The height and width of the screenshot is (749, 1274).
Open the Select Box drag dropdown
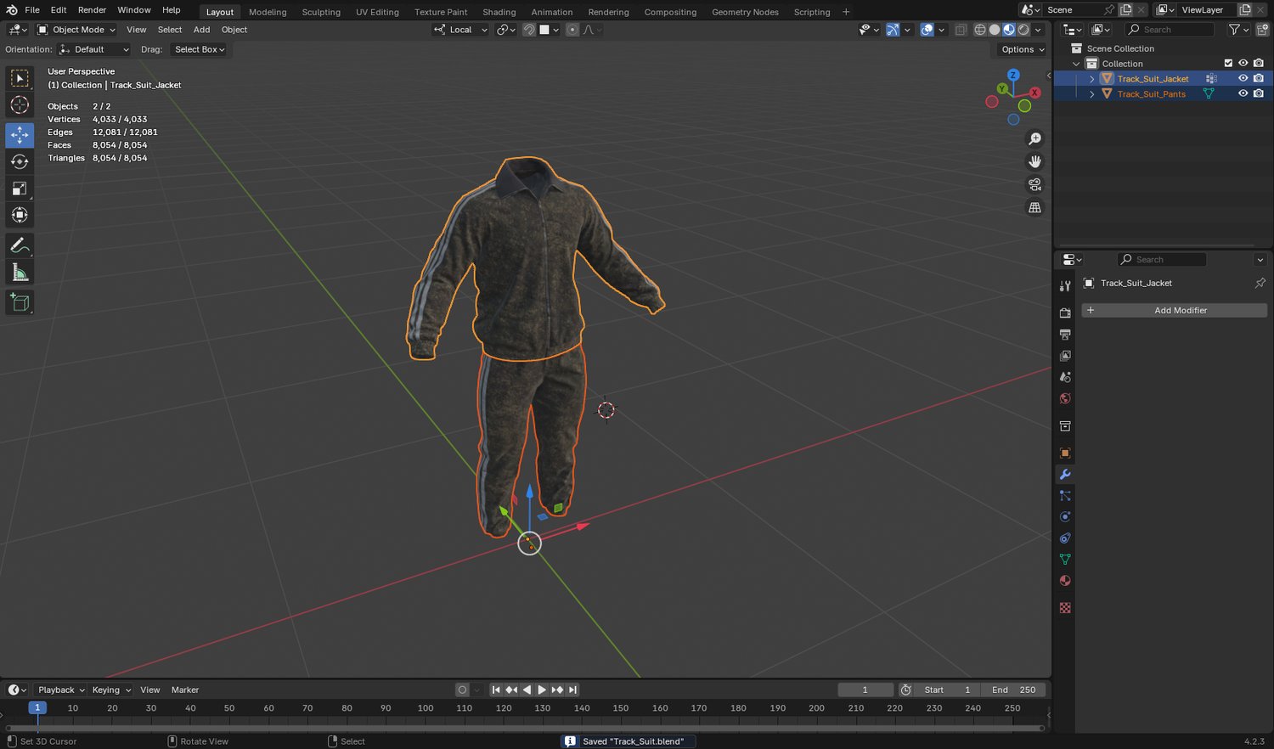(200, 49)
